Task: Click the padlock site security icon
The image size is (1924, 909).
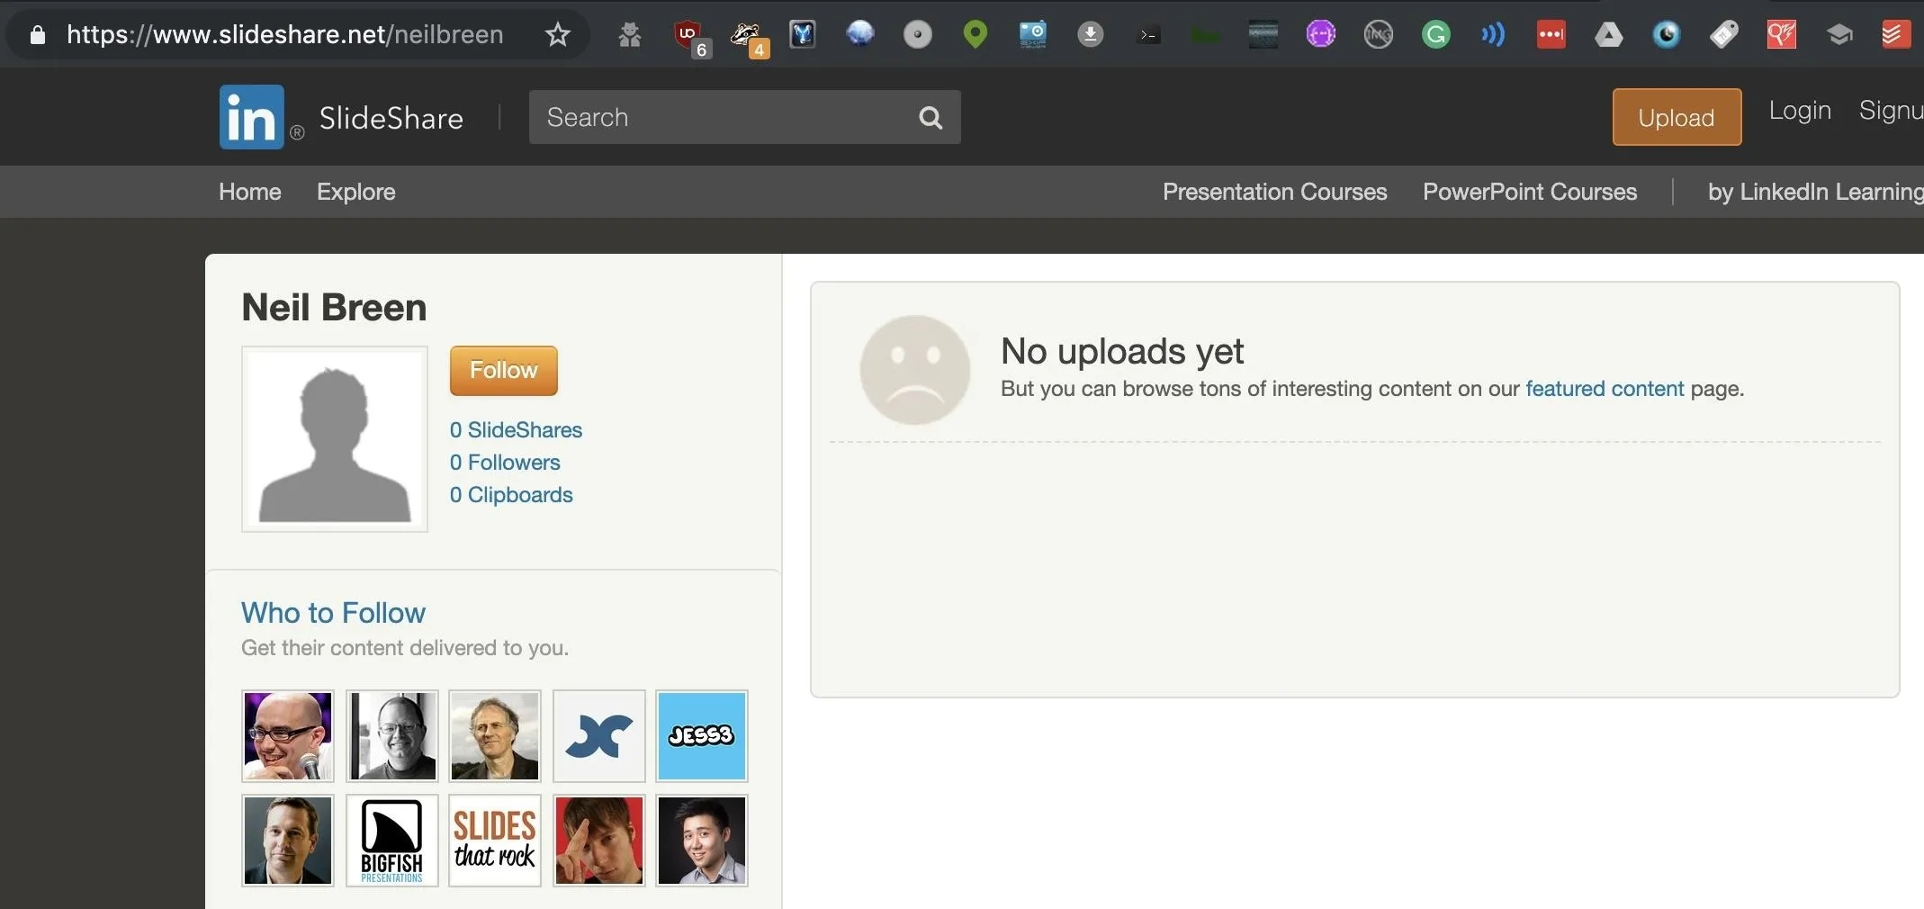Action: click(x=38, y=35)
